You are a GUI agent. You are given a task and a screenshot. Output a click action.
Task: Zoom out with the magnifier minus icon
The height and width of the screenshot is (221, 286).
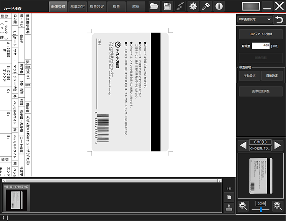243,206
